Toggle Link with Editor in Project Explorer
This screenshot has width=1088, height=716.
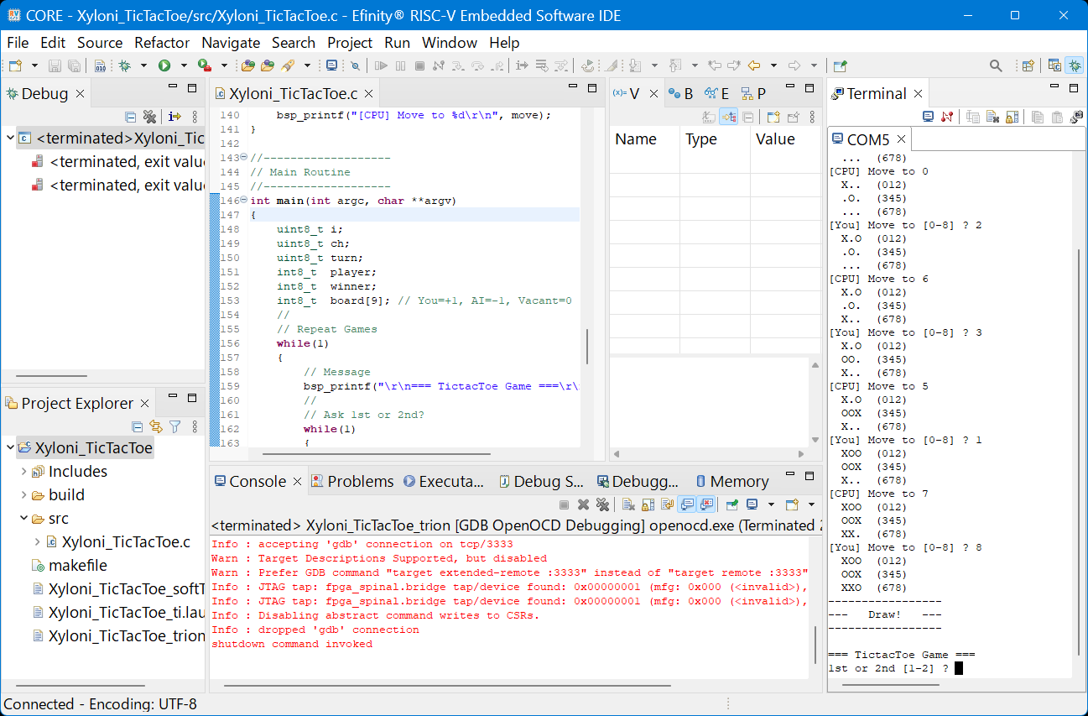coord(156,426)
